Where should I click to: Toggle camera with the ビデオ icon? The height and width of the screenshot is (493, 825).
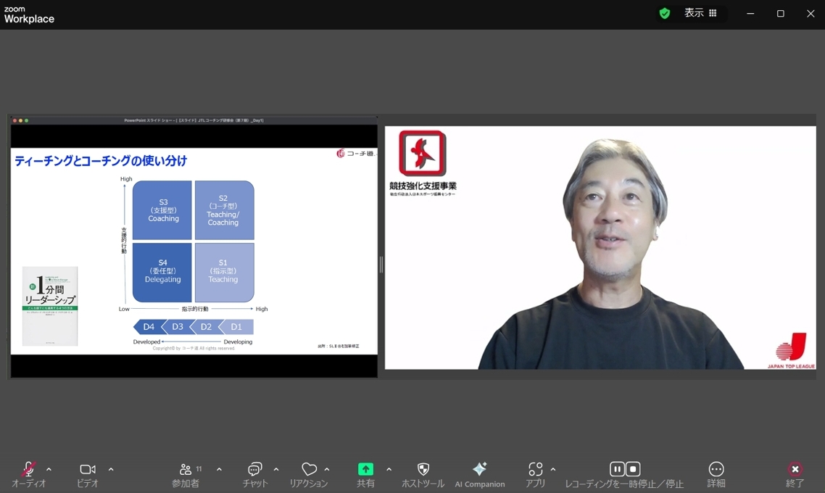click(87, 469)
